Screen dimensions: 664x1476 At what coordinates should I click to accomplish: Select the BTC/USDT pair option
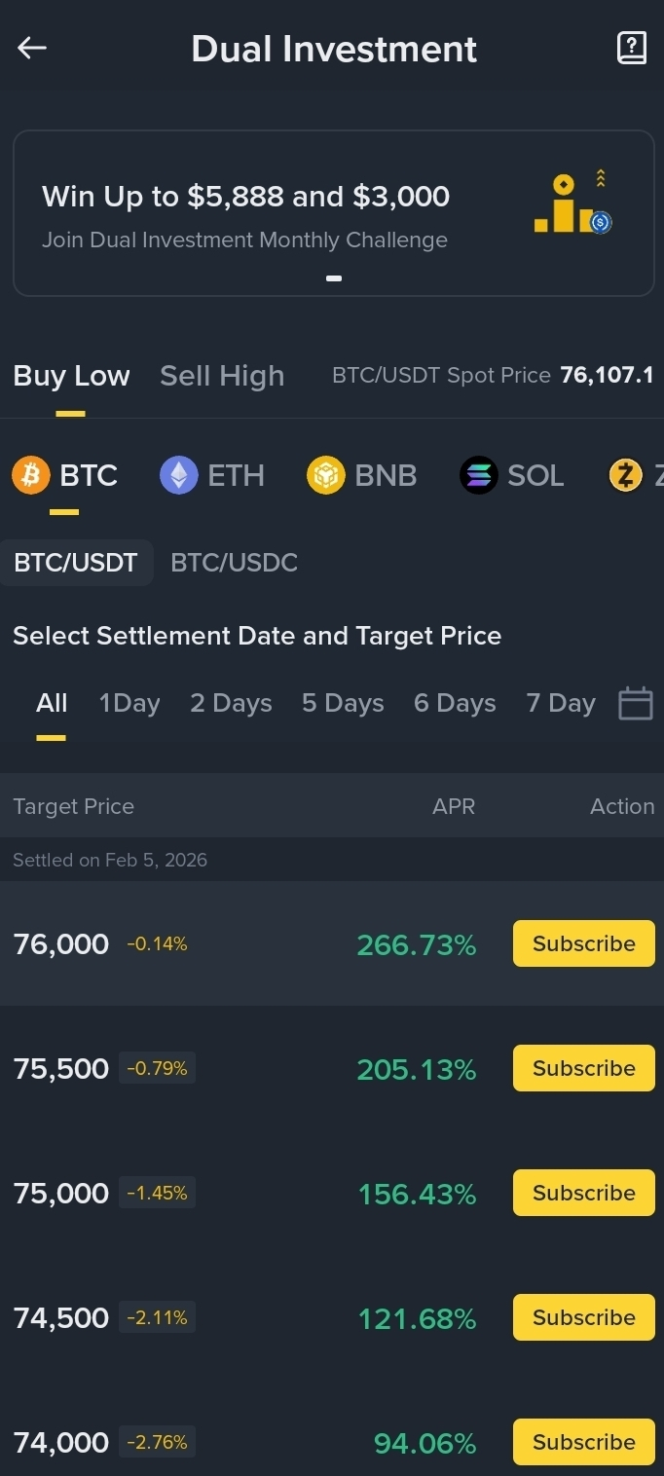point(76,563)
